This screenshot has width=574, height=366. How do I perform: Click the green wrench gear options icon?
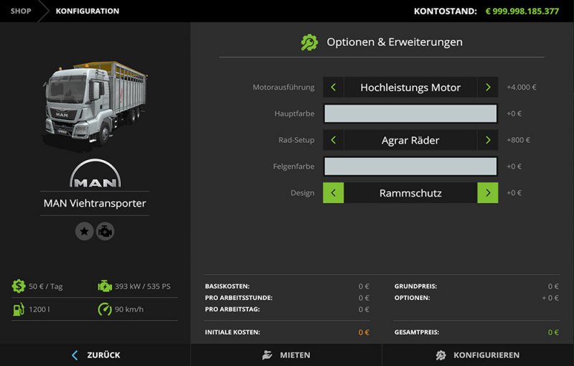coord(309,42)
